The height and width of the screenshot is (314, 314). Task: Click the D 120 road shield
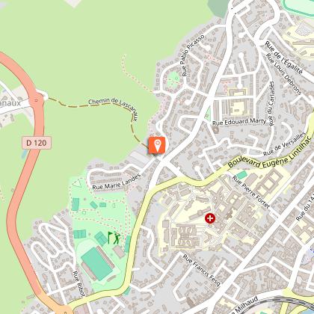pos(37,143)
